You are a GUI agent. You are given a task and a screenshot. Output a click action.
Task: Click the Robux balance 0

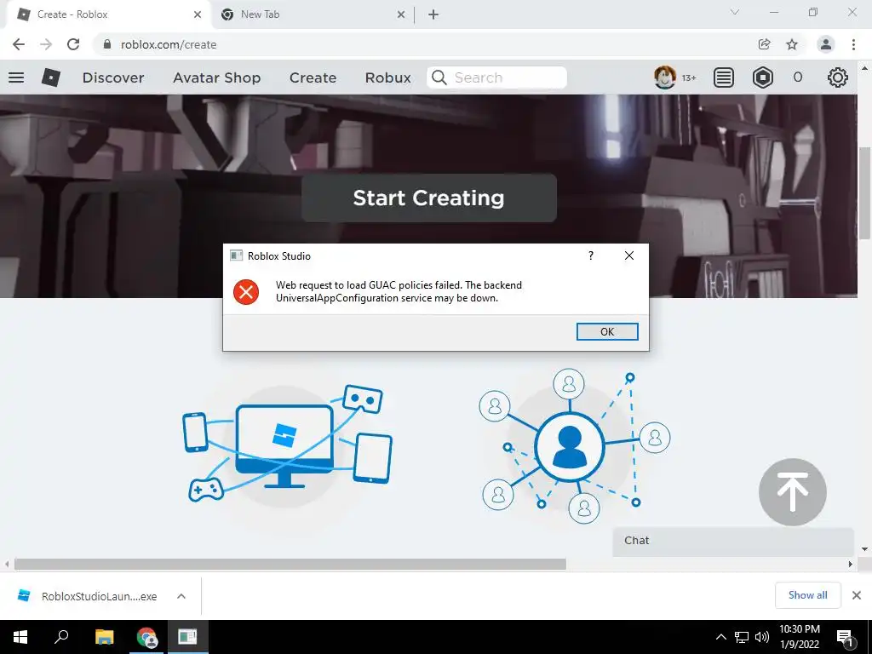(797, 77)
